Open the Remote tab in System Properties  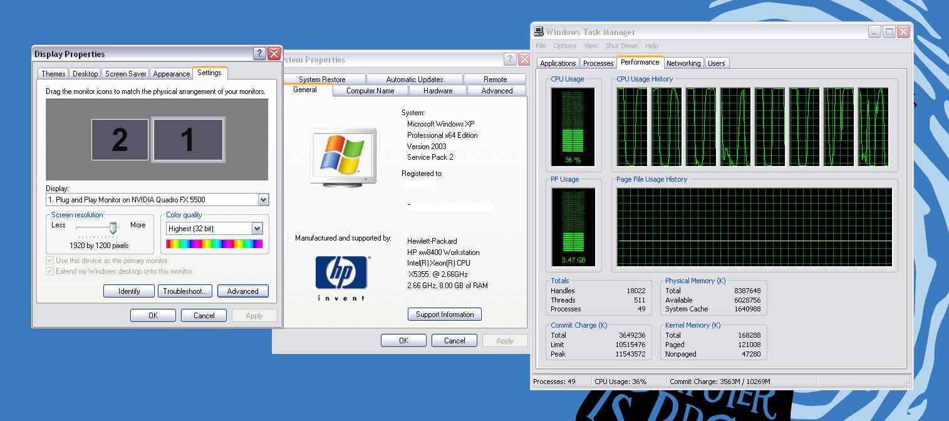pyautogui.click(x=495, y=80)
